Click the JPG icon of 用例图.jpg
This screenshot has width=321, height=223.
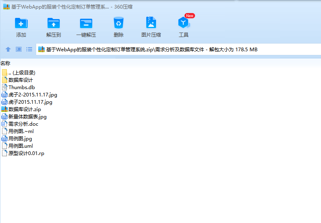click(x=4, y=139)
